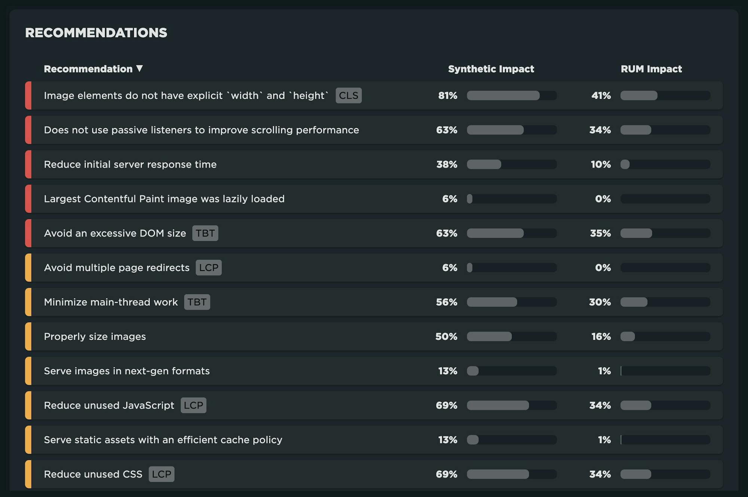Screen dimensions: 748x497
Task: Click the red severity marker on Reduce initial server response time
Action: tap(28, 164)
